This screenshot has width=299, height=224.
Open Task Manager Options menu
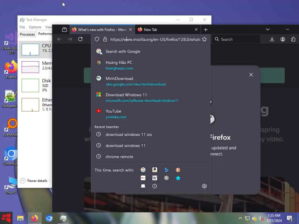[x=35, y=27]
